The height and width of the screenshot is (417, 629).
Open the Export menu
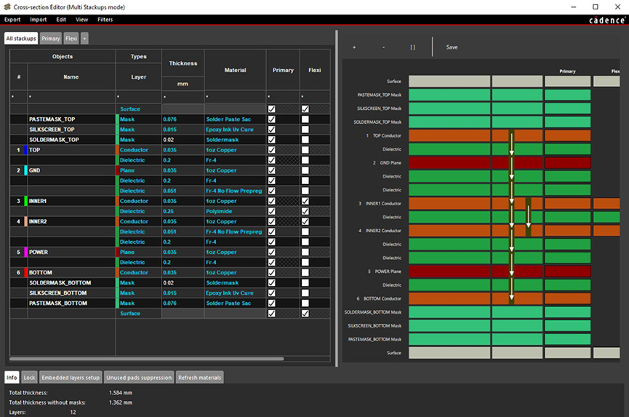12,20
